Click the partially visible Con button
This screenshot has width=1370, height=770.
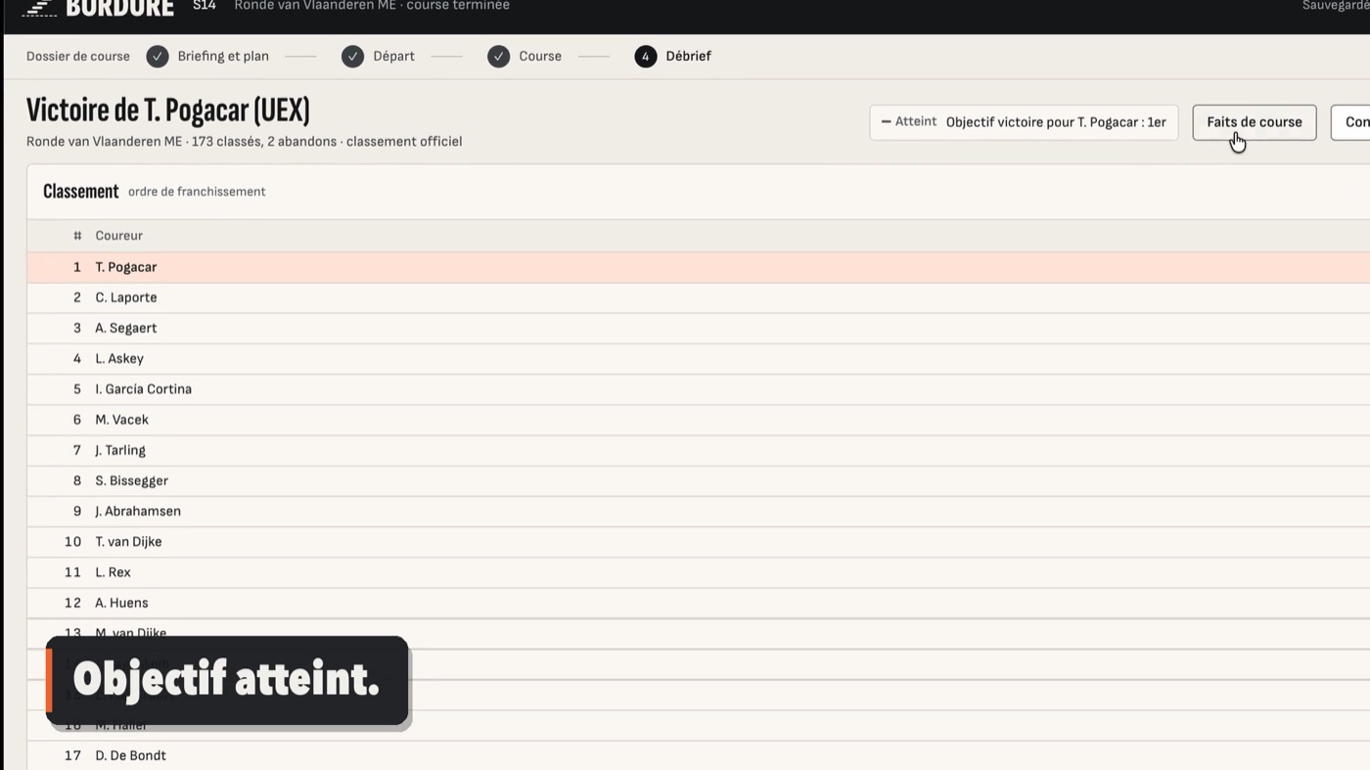[1351, 122]
